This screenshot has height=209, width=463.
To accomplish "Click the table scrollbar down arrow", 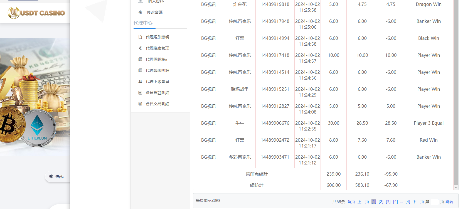I will [456, 188].
